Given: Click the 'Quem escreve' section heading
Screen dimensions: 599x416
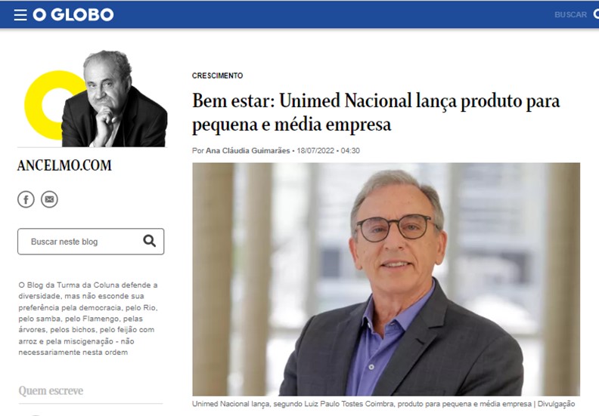Looking at the screenshot, I should tap(51, 390).
